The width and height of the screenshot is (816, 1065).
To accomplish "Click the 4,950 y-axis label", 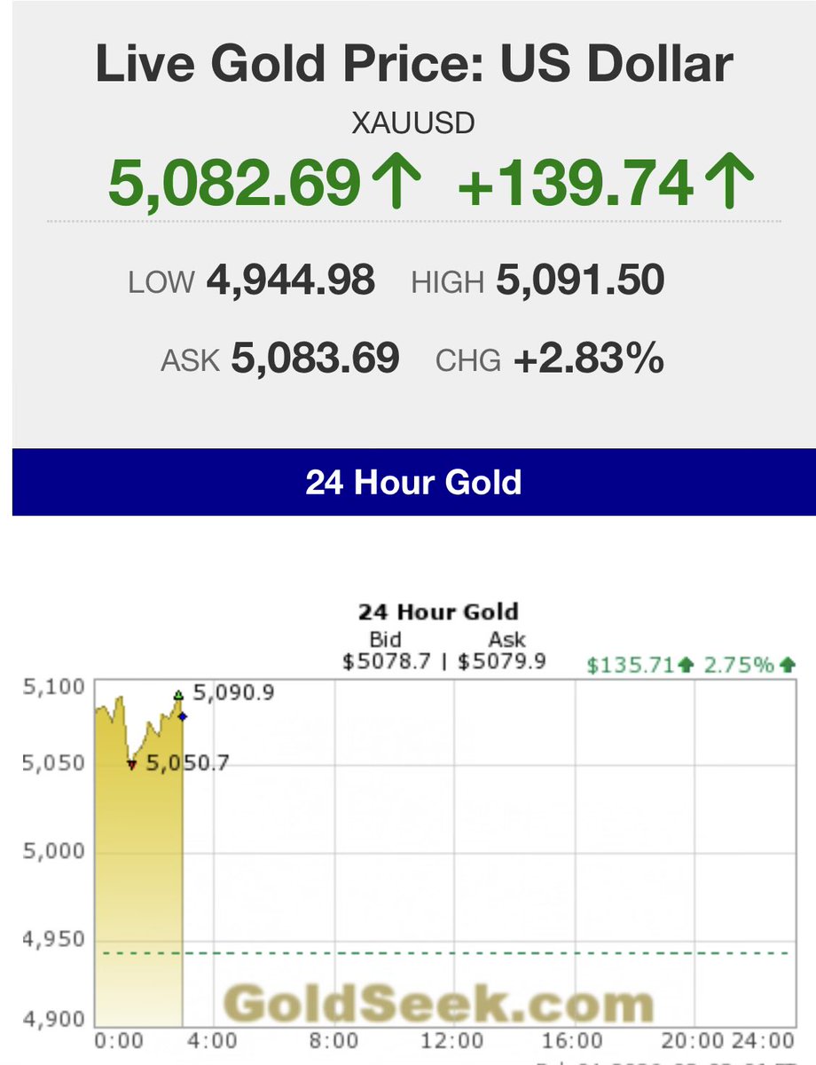I will click(x=52, y=941).
